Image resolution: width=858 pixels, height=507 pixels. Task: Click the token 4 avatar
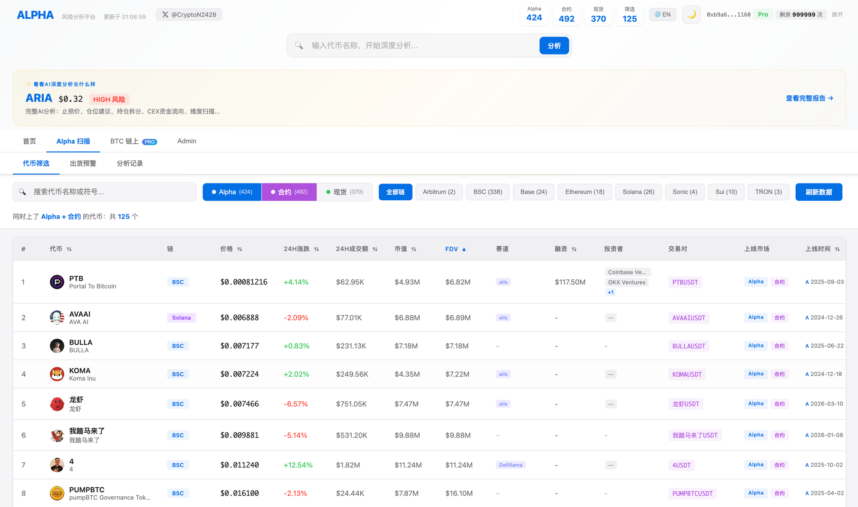57,465
